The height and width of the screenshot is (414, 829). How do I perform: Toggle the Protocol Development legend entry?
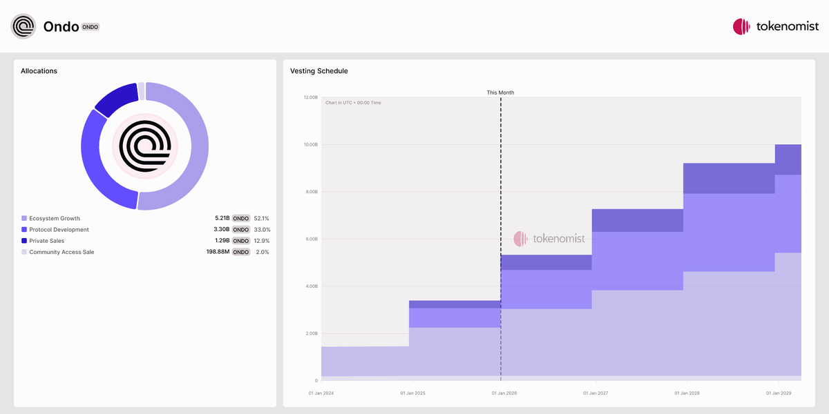click(x=59, y=230)
